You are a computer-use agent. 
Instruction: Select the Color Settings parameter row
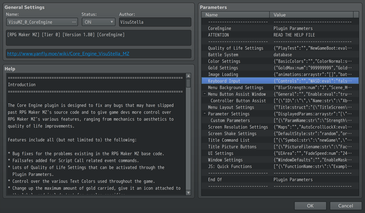click(x=224, y=61)
